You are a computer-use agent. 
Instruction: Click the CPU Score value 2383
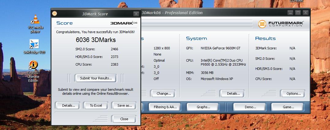pyautogui.click(x=115, y=64)
